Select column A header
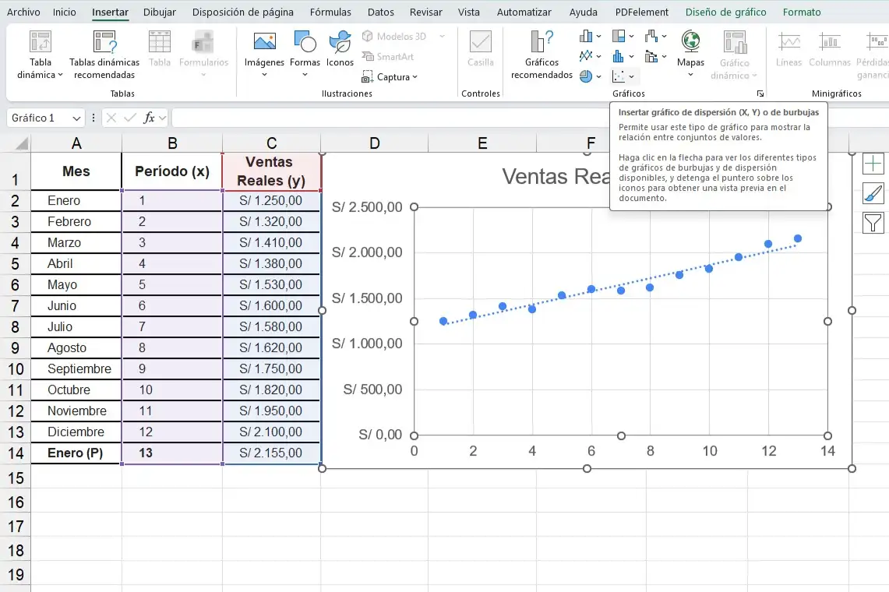Viewport: 889px width, 592px height. [76, 143]
